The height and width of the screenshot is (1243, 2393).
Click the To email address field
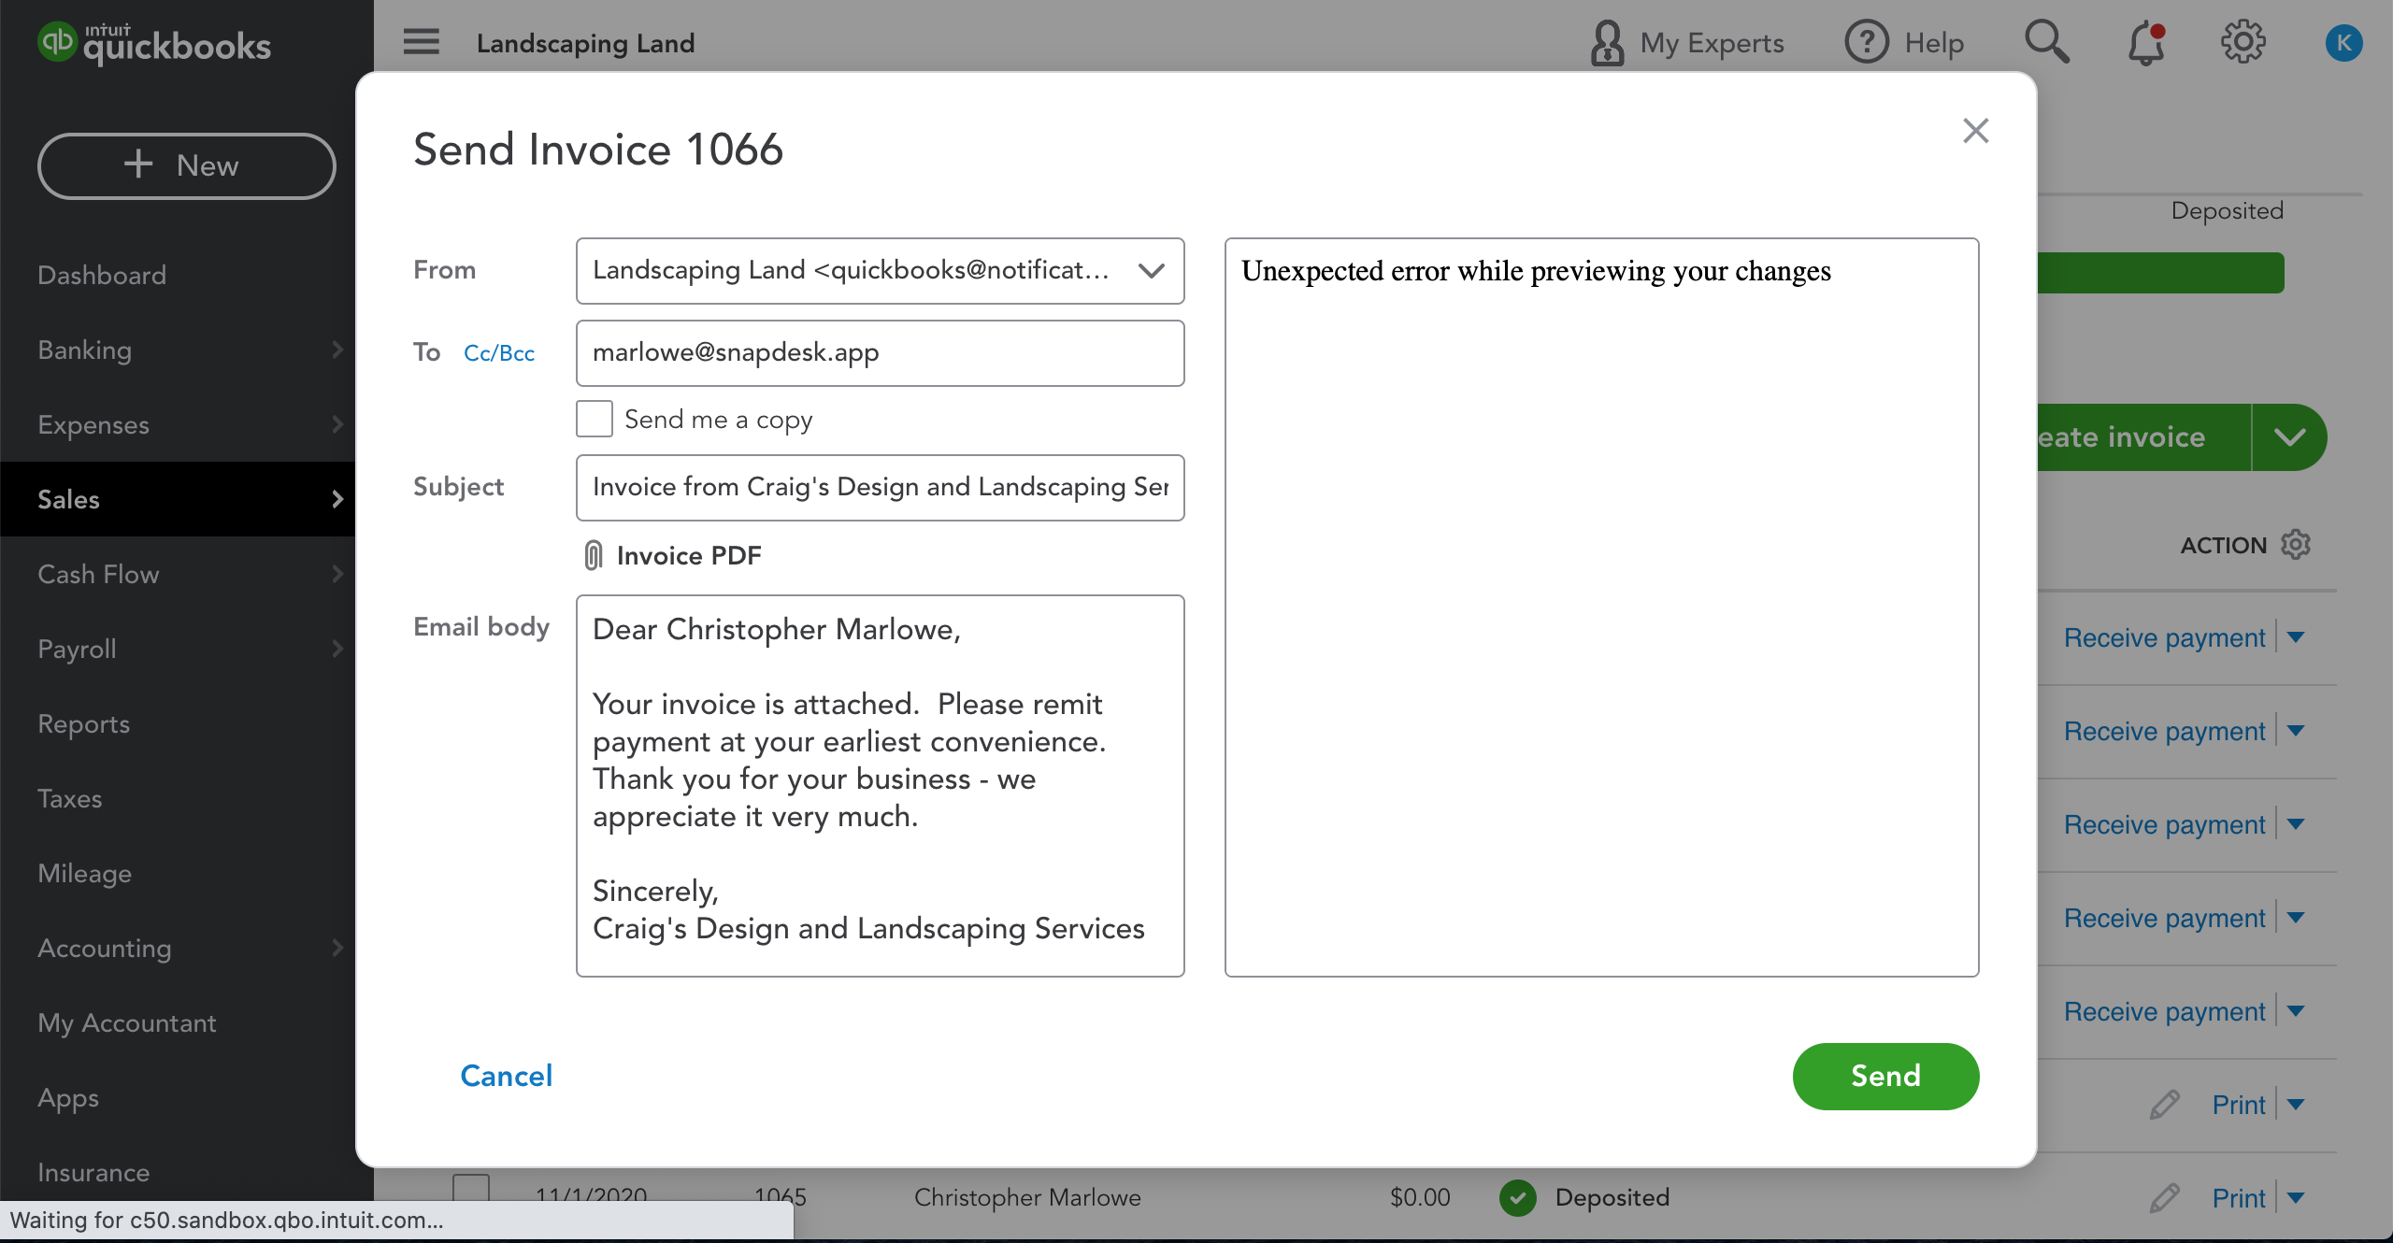880,352
